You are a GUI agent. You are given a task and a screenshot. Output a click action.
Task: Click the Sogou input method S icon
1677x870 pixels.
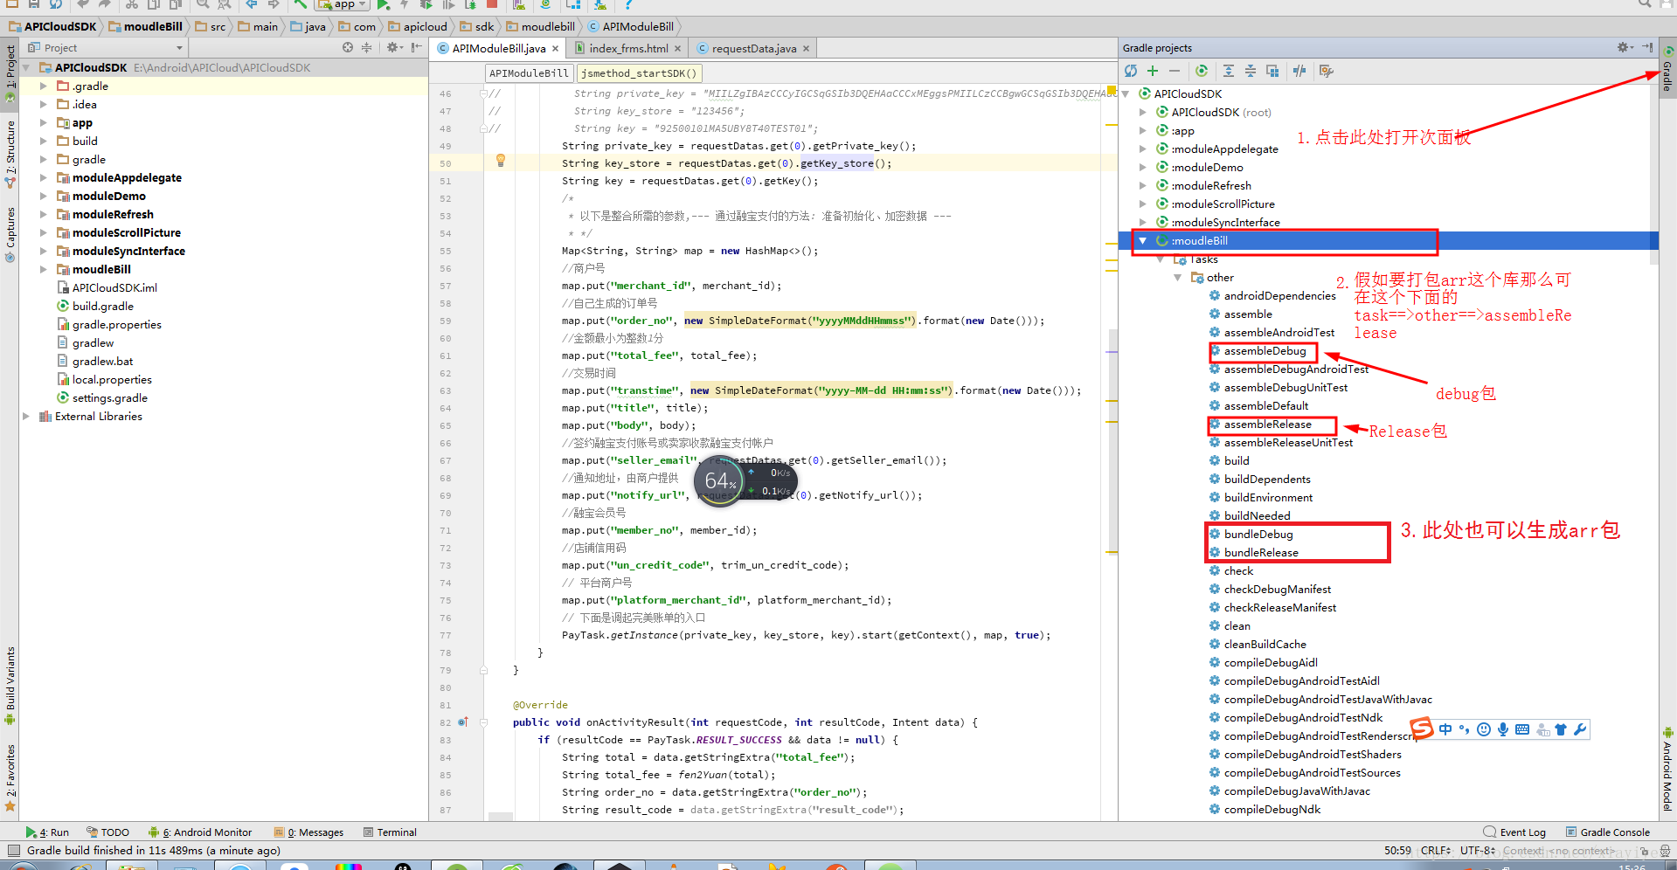click(x=1422, y=728)
